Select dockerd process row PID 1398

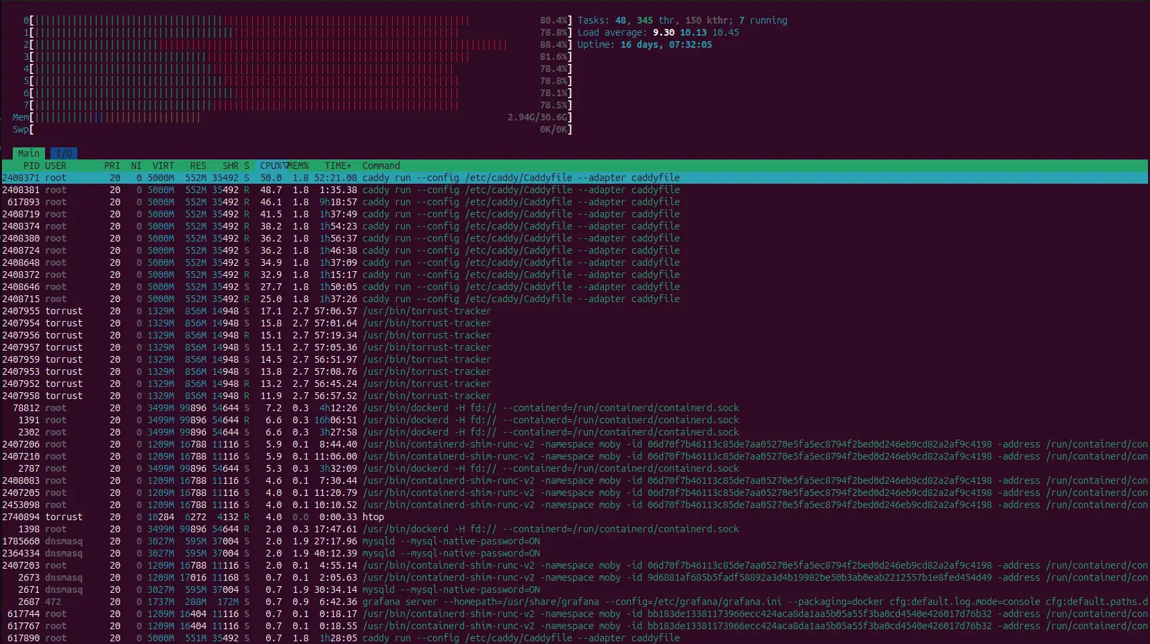point(575,529)
